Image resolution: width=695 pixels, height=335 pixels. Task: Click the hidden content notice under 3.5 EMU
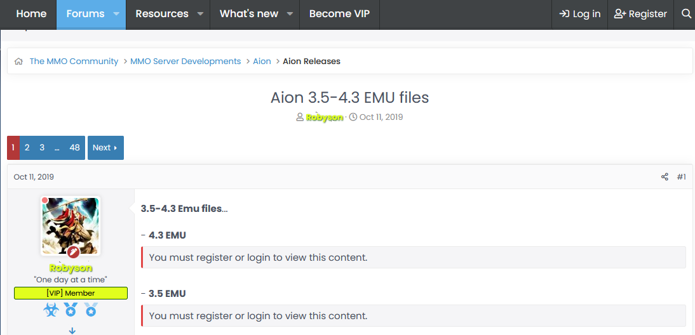click(413, 316)
